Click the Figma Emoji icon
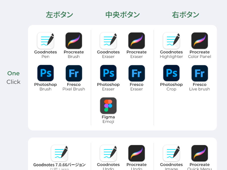The height and width of the screenshot is (170, 227). 108,106
